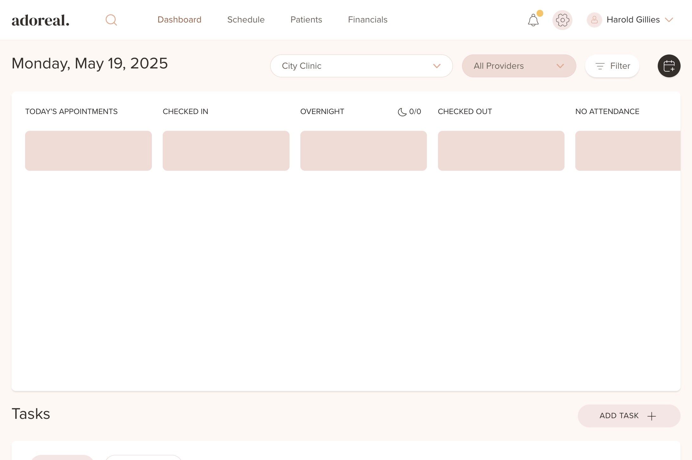Click the Checked Out placeholder card
The image size is (692, 460).
501,151
